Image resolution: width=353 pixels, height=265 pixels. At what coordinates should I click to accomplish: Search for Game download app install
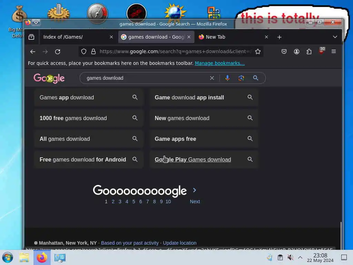coord(204,97)
